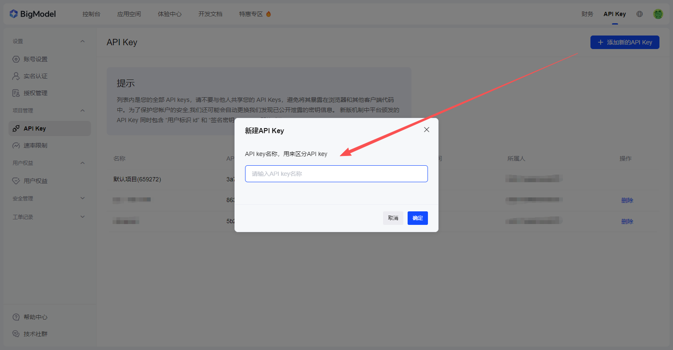Focus the API key name input field
The image size is (673, 350).
pyautogui.click(x=336, y=174)
